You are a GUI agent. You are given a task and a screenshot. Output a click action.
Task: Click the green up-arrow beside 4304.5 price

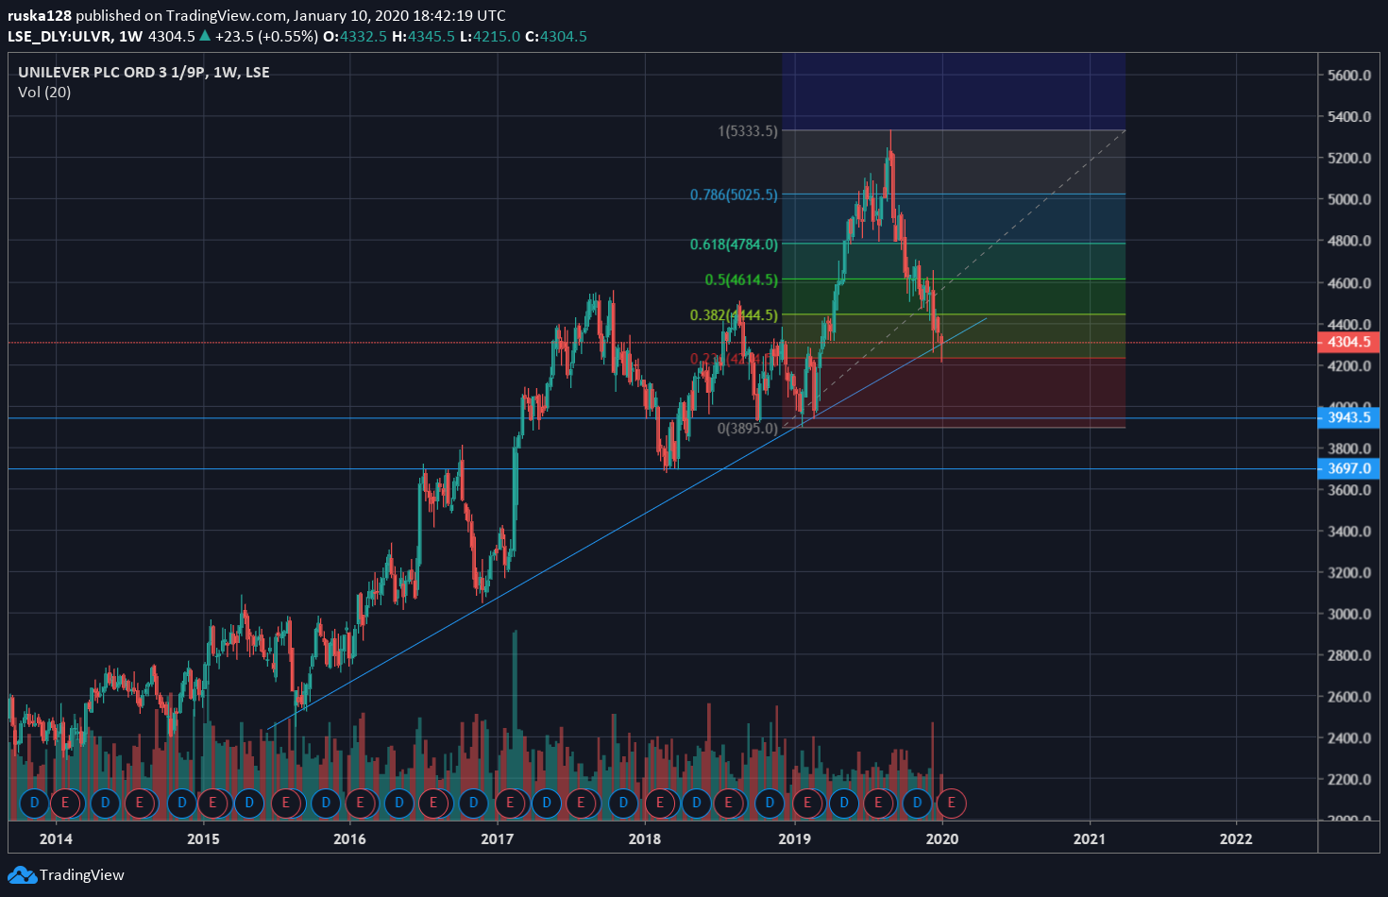coord(205,36)
